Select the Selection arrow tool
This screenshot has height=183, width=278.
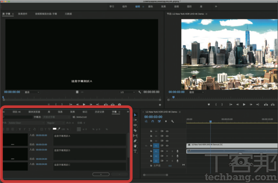135,115
